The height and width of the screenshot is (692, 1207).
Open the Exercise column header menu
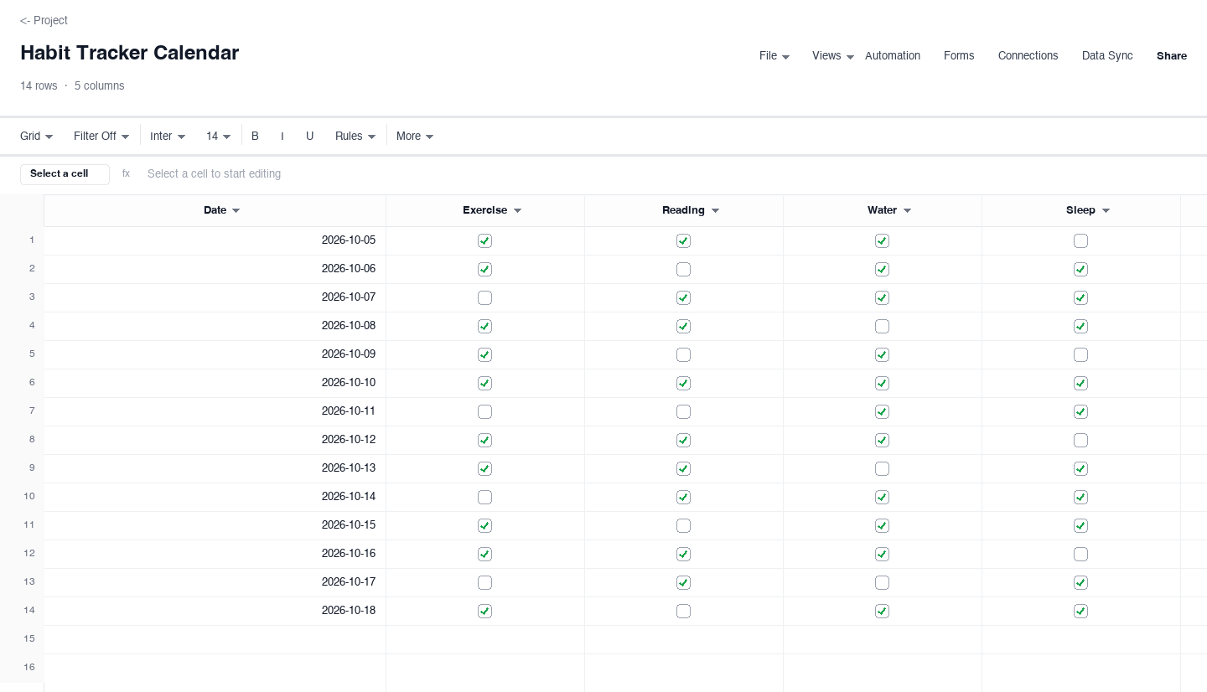[x=517, y=210]
